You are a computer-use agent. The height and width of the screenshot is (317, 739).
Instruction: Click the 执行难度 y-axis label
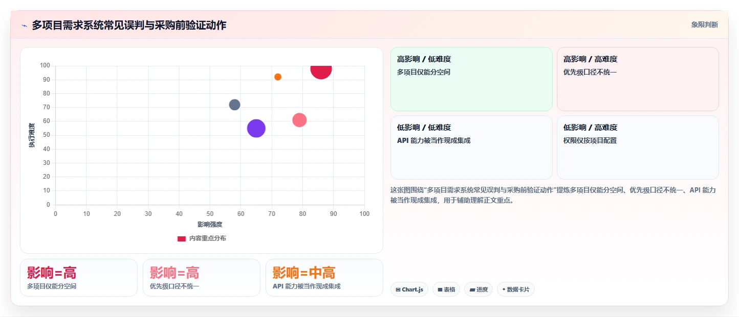point(32,135)
